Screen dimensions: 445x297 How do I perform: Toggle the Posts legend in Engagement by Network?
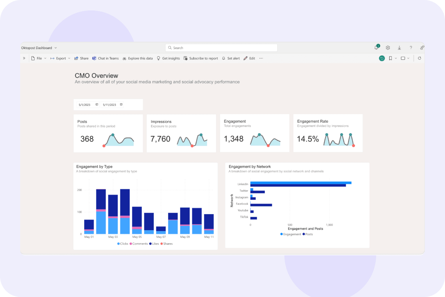coord(307,234)
